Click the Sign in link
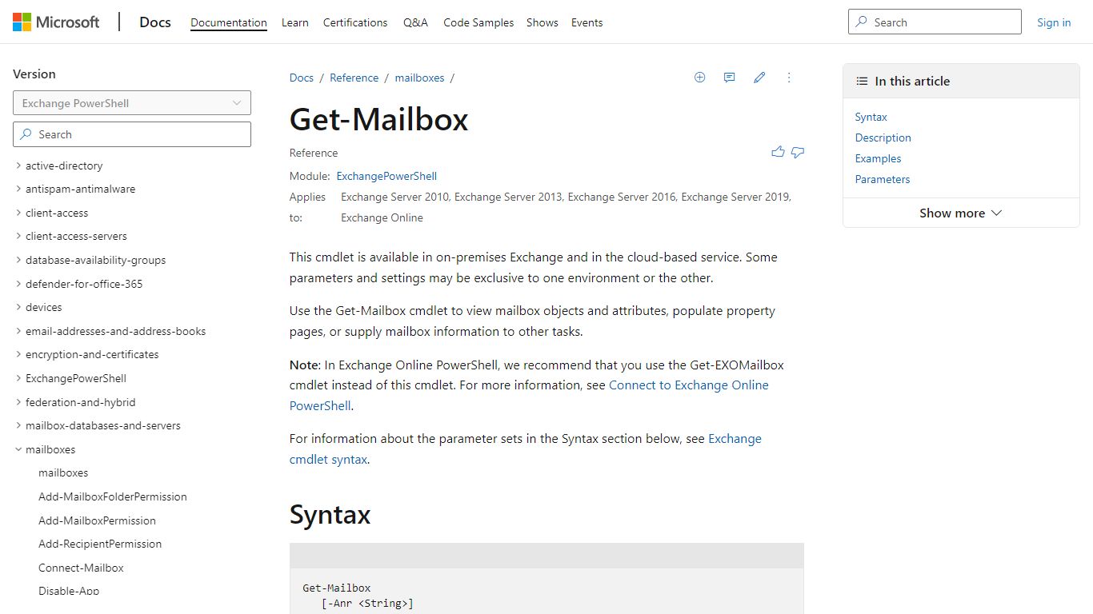This screenshot has width=1093, height=614. [1054, 22]
